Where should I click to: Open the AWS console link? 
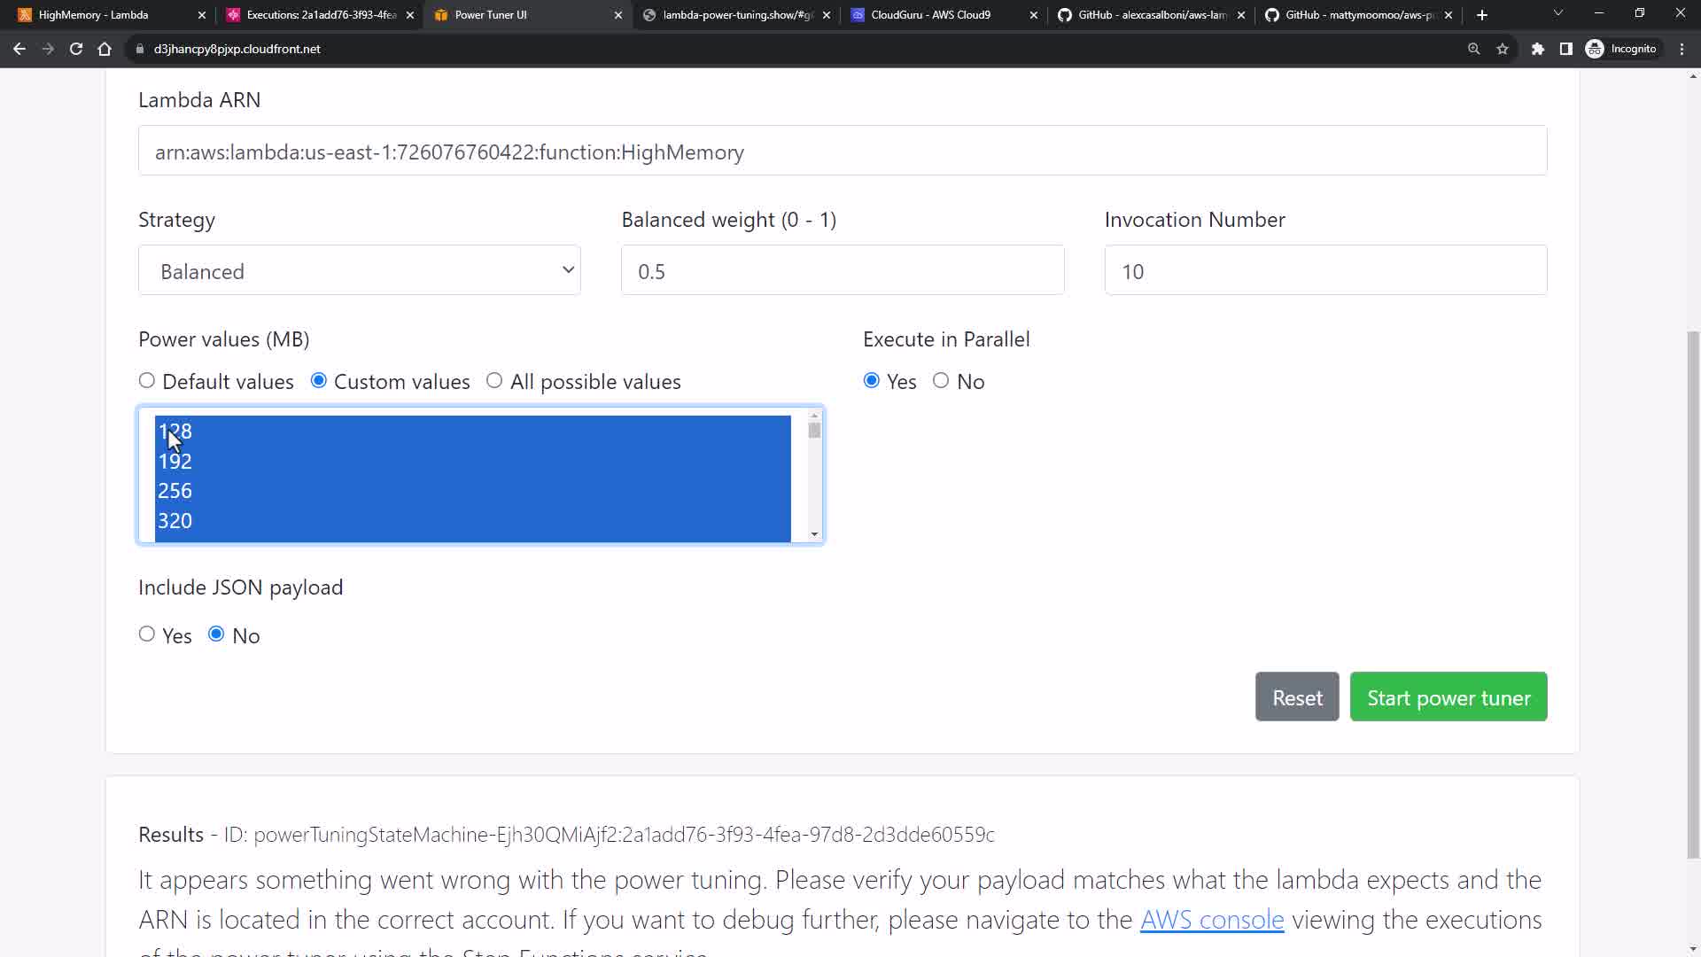1211,920
